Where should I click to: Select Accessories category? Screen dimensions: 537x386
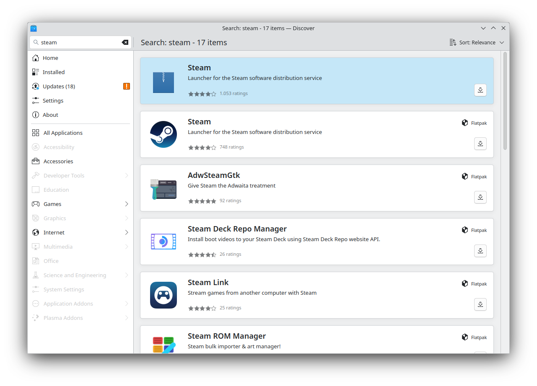tap(80, 161)
